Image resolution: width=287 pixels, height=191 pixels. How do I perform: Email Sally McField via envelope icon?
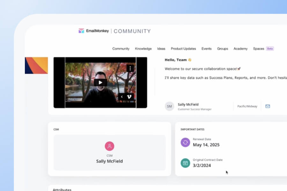click(x=268, y=106)
